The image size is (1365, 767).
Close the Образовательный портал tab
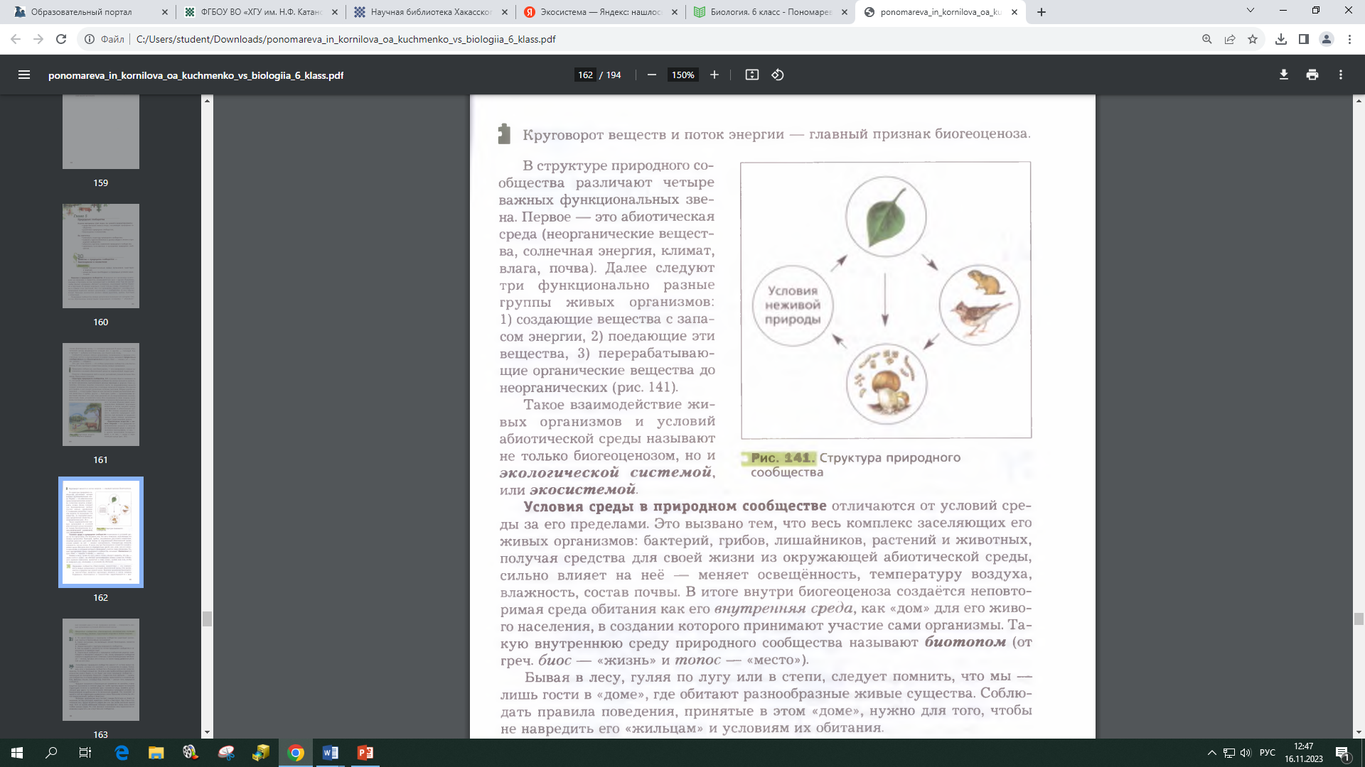click(165, 12)
